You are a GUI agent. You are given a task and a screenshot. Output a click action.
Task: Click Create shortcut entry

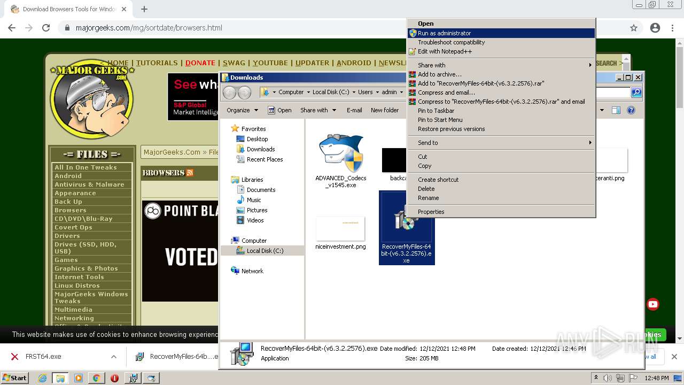(501, 180)
